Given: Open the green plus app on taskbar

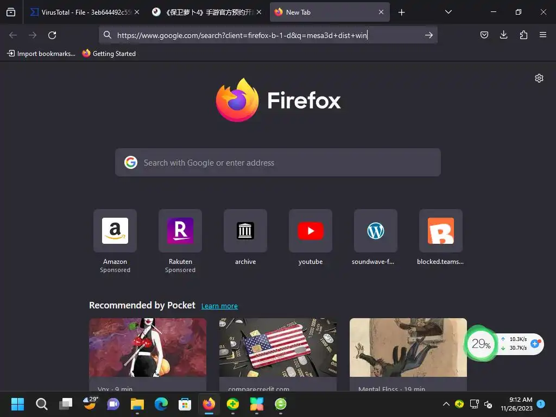Looking at the screenshot, I should (232, 404).
